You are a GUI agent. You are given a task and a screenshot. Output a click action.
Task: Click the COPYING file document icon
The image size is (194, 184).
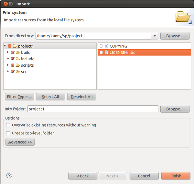tap(106, 46)
